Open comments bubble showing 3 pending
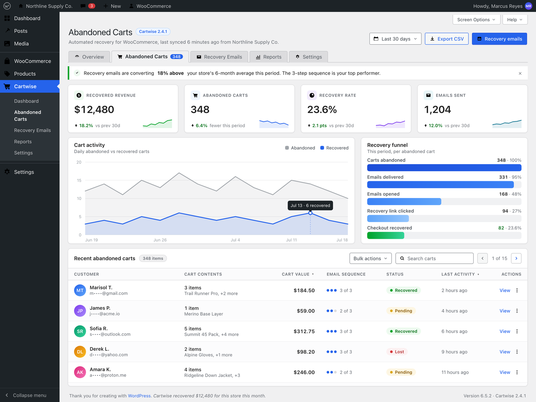Screen dimensions: 536x402 coord(88,6)
